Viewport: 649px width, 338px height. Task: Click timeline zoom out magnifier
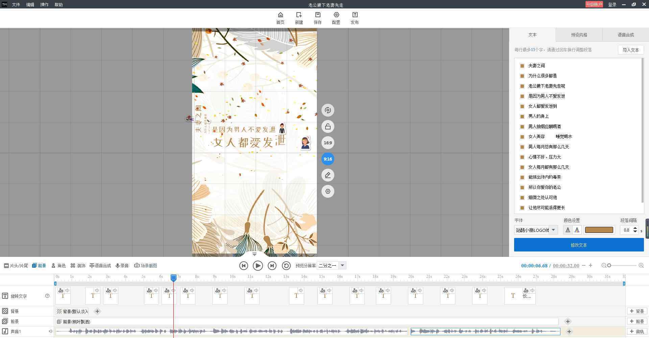pyautogui.click(x=604, y=266)
